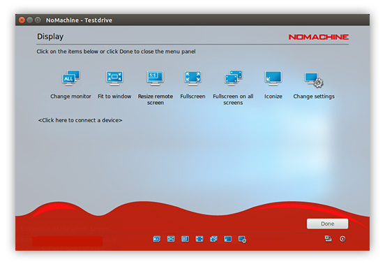Click the large Iconize icon
The height and width of the screenshot is (264, 385).
273,78
